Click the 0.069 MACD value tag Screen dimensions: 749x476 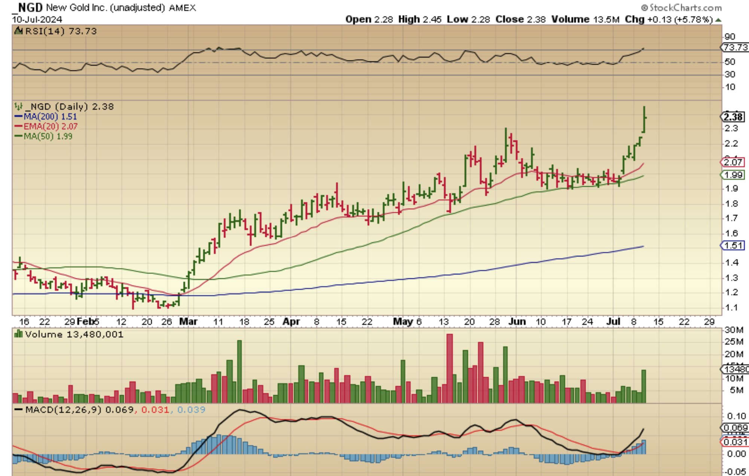pyautogui.click(x=735, y=428)
